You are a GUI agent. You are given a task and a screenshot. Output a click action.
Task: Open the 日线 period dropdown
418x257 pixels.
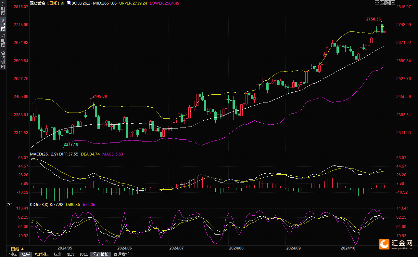[x=18, y=249]
